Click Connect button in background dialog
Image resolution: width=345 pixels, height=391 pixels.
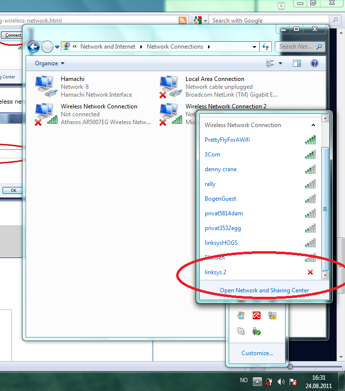click(x=12, y=35)
